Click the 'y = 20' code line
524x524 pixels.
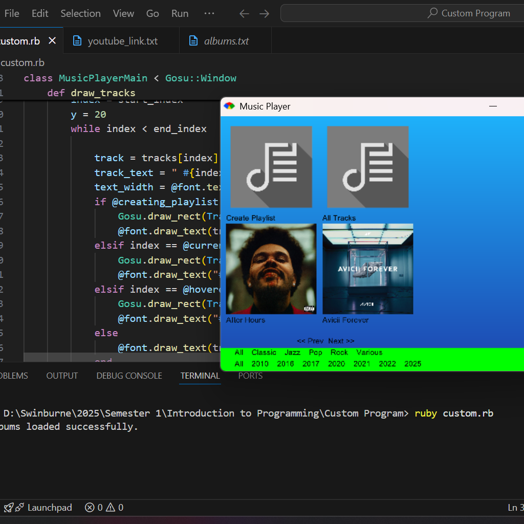pos(89,115)
